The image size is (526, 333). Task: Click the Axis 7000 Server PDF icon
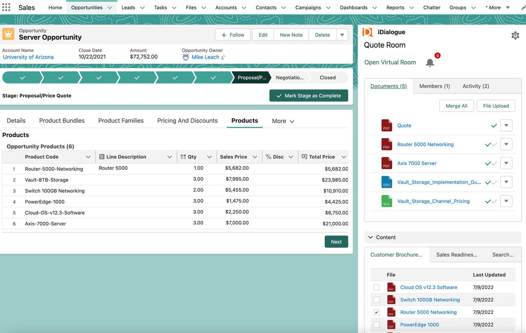click(x=386, y=163)
